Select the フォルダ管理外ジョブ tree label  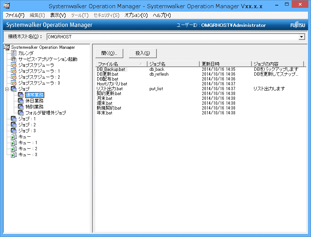[x=46, y=113]
